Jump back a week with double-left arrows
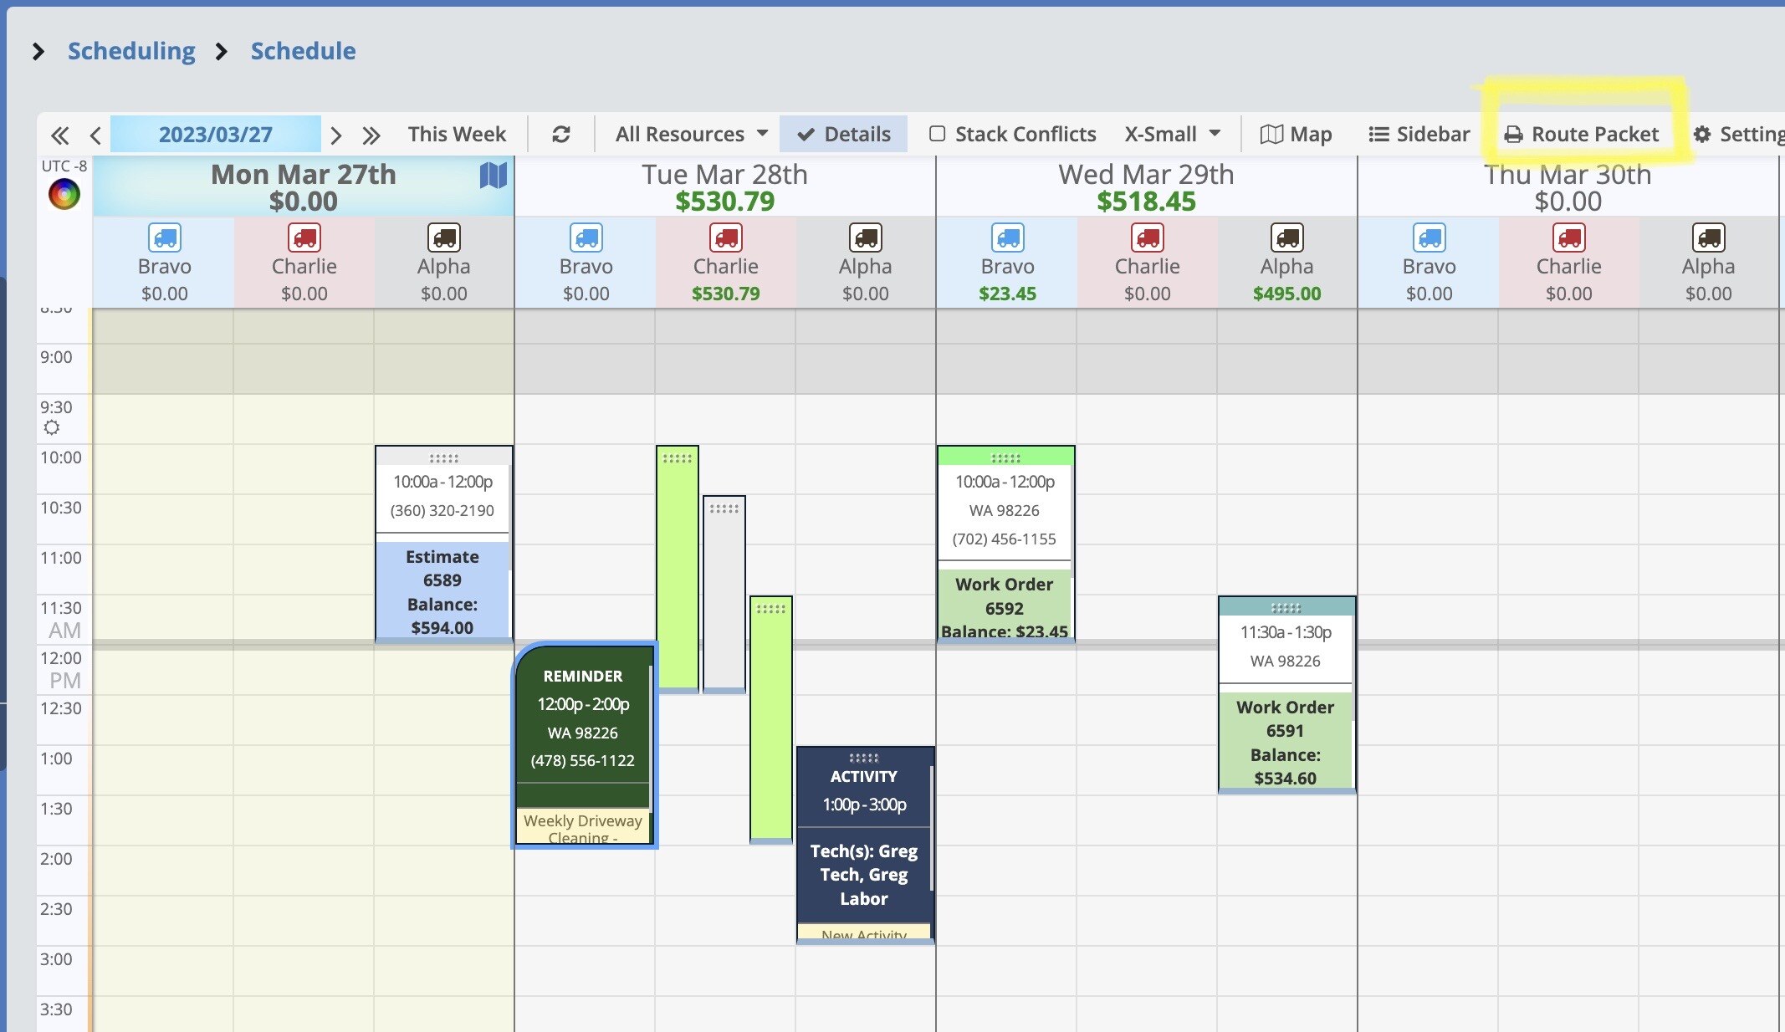This screenshot has height=1032, width=1785. pos(59,135)
